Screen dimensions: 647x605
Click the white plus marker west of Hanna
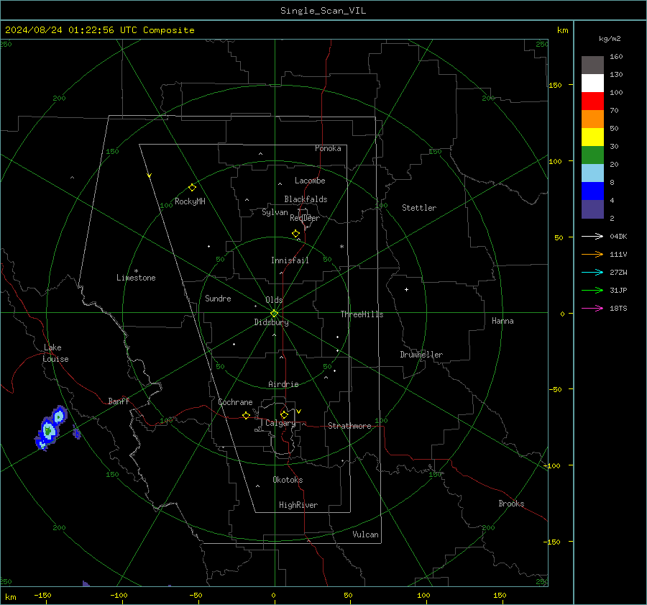(406, 289)
